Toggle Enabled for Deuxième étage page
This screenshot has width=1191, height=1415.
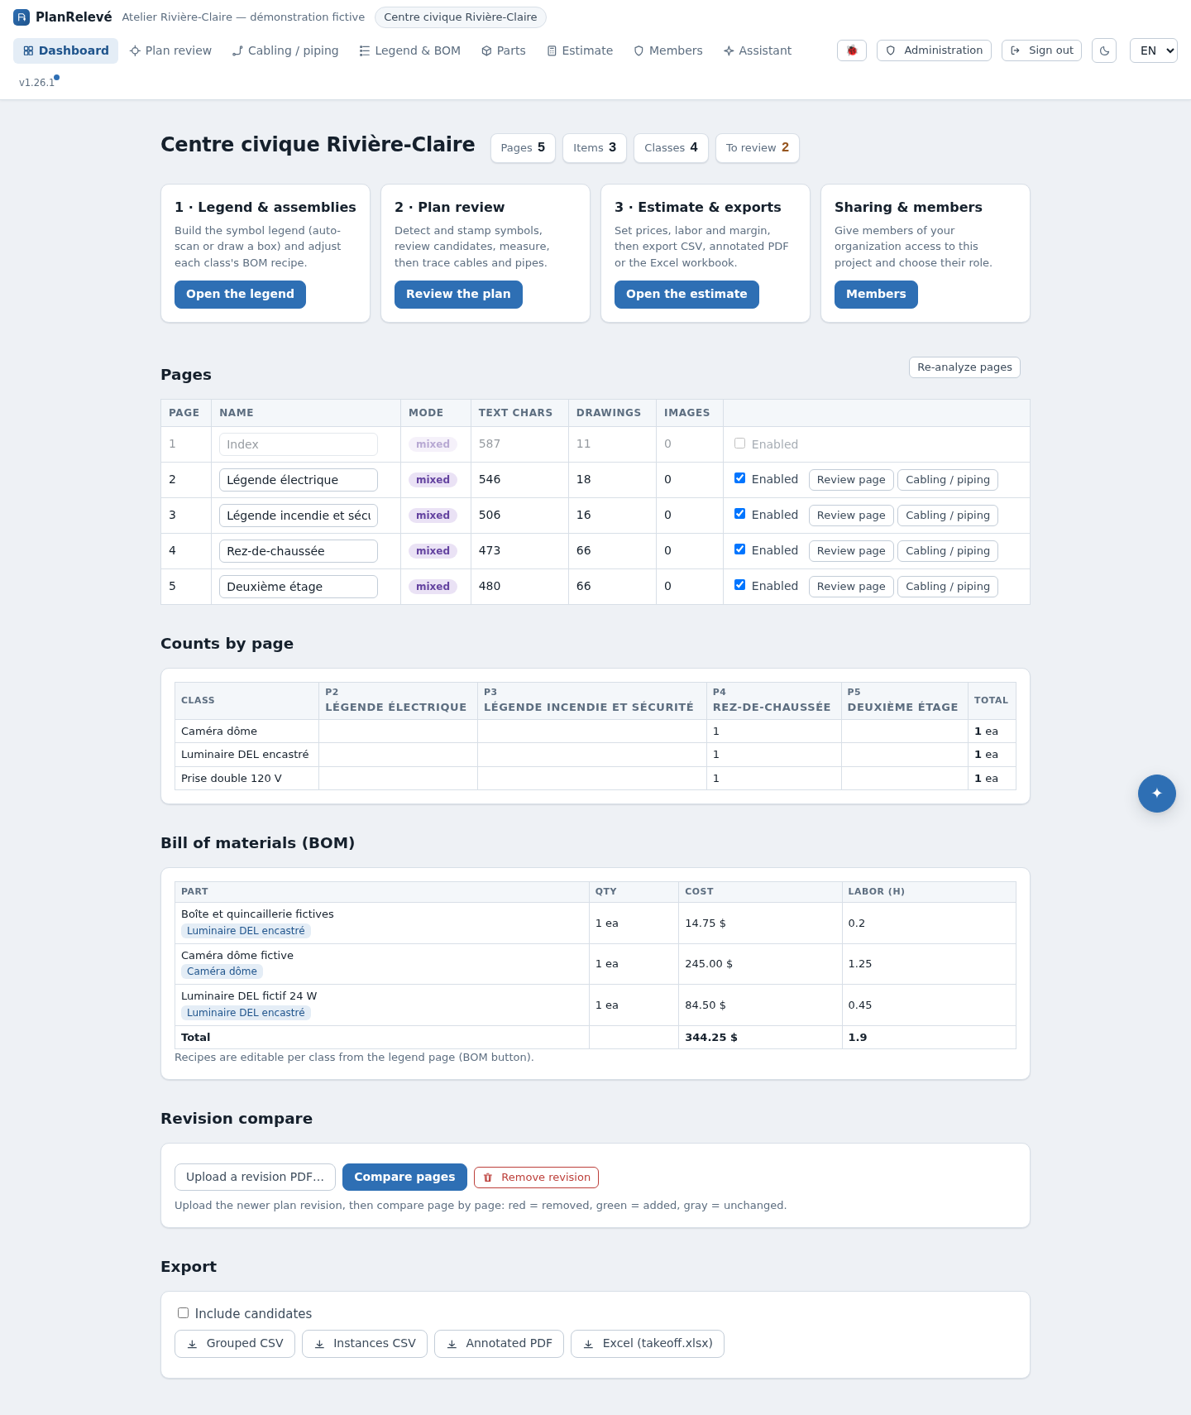click(x=739, y=585)
